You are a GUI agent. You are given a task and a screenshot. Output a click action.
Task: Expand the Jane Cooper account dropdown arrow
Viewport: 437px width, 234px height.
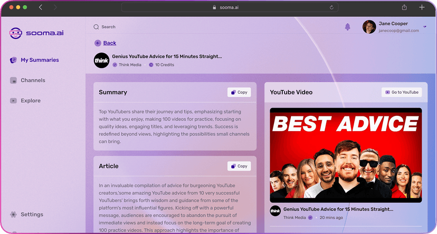[x=425, y=26]
